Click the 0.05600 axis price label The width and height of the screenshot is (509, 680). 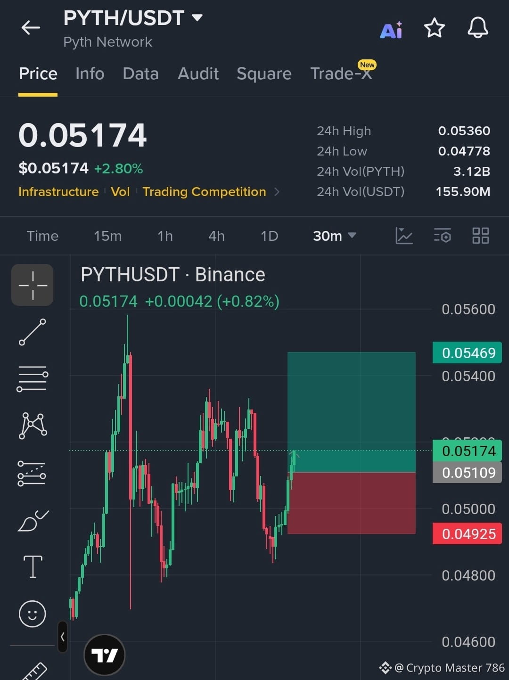pos(468,310)
